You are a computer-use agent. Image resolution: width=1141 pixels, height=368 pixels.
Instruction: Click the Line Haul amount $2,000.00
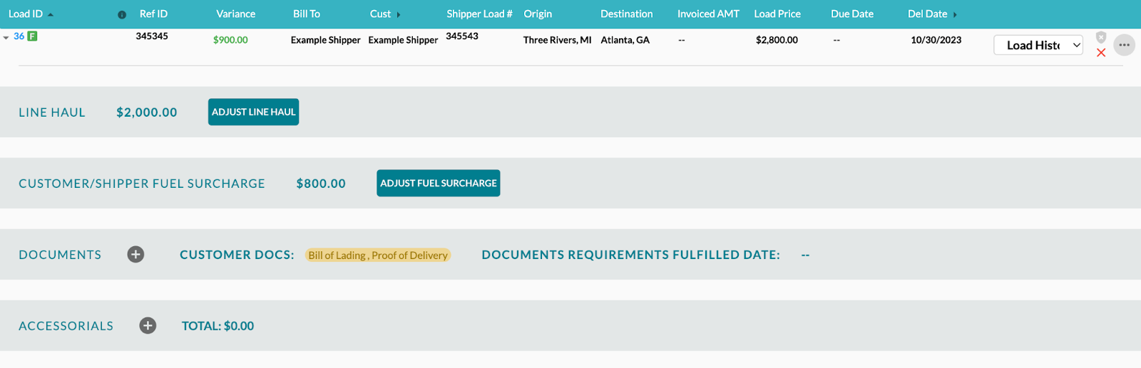pos(147,112)
